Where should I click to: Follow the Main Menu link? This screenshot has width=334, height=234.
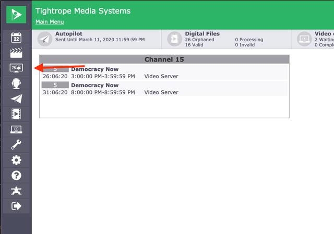[50, 22]
